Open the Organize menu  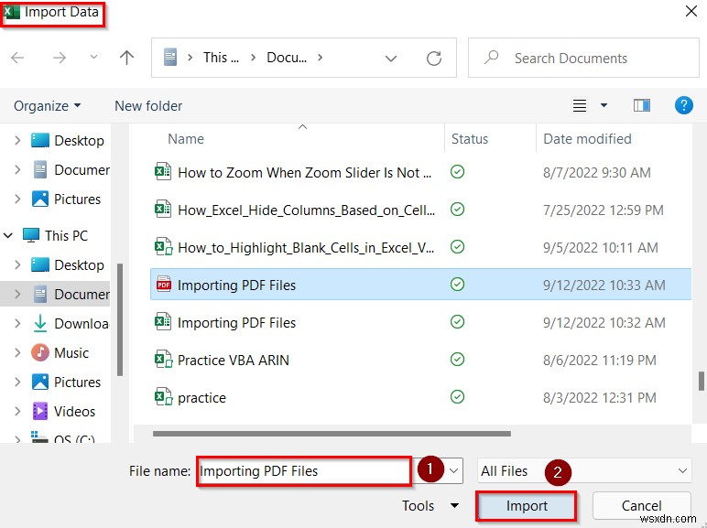[47, 106]
